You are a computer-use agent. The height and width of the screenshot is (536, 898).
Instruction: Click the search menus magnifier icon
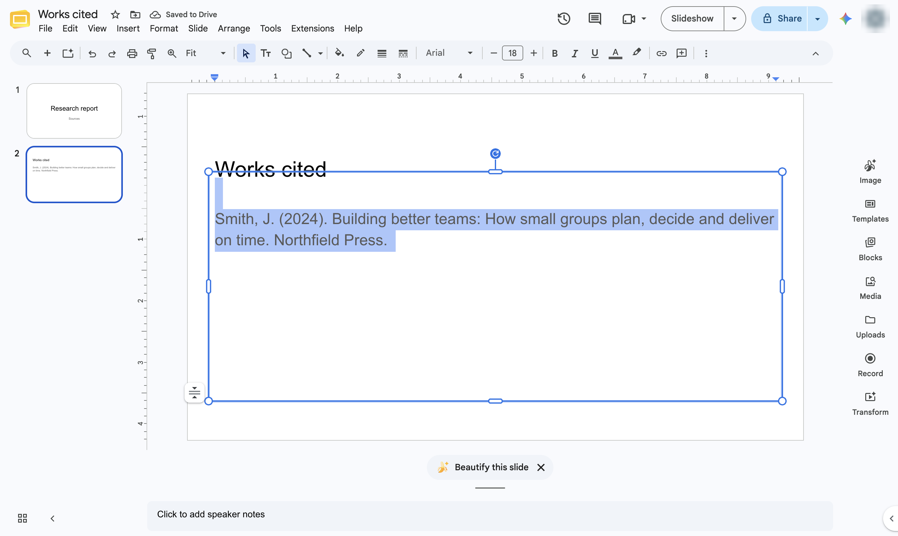point(27,53)
